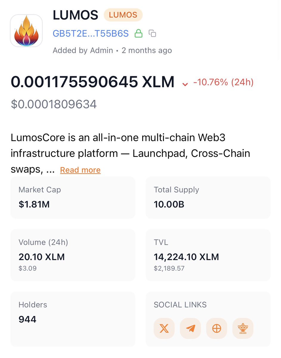The width and height of the screenshot is (281, 358).
Task: Copy the LUMOS contract address
Action: coord(152,33)
